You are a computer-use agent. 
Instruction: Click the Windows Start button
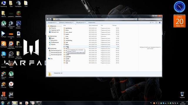click(x=3, y=103)
